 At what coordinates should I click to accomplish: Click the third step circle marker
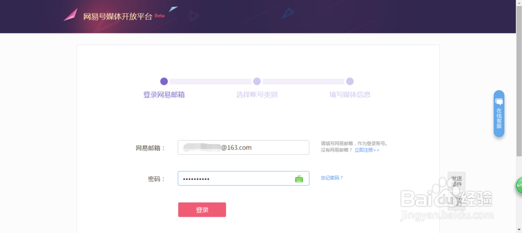click(x=350, y=81)
